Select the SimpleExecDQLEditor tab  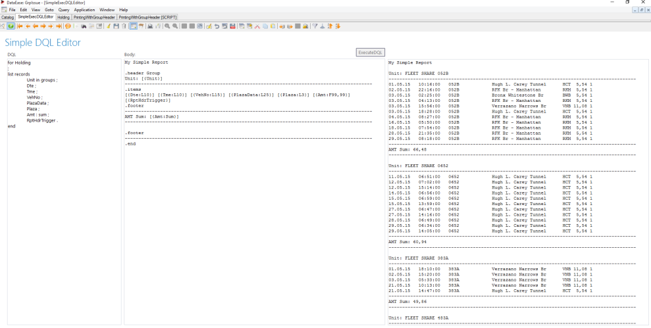pyautogui.click(x=36, y=17)
